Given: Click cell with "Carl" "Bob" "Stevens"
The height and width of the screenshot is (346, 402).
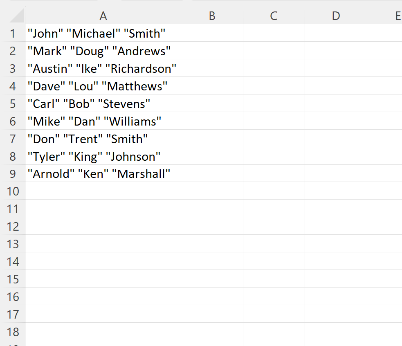Looking at the screenshot, I should [x=103, y=103].
